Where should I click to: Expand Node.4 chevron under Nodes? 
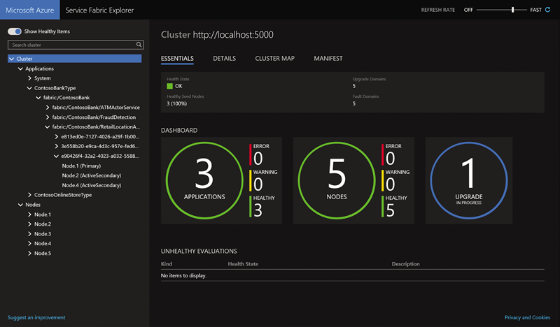(x=29, y=244)
